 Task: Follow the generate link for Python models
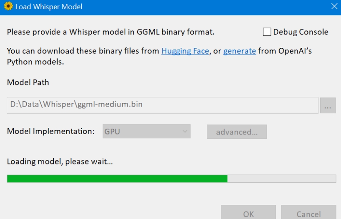click(x=239, y=51)
